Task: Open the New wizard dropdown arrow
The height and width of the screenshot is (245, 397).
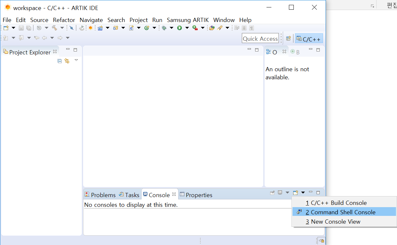Action: 14,28
